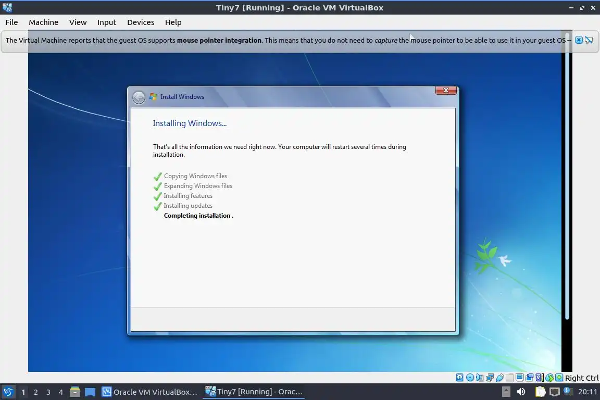Click 'Completing installation' step text

[198, 216]
